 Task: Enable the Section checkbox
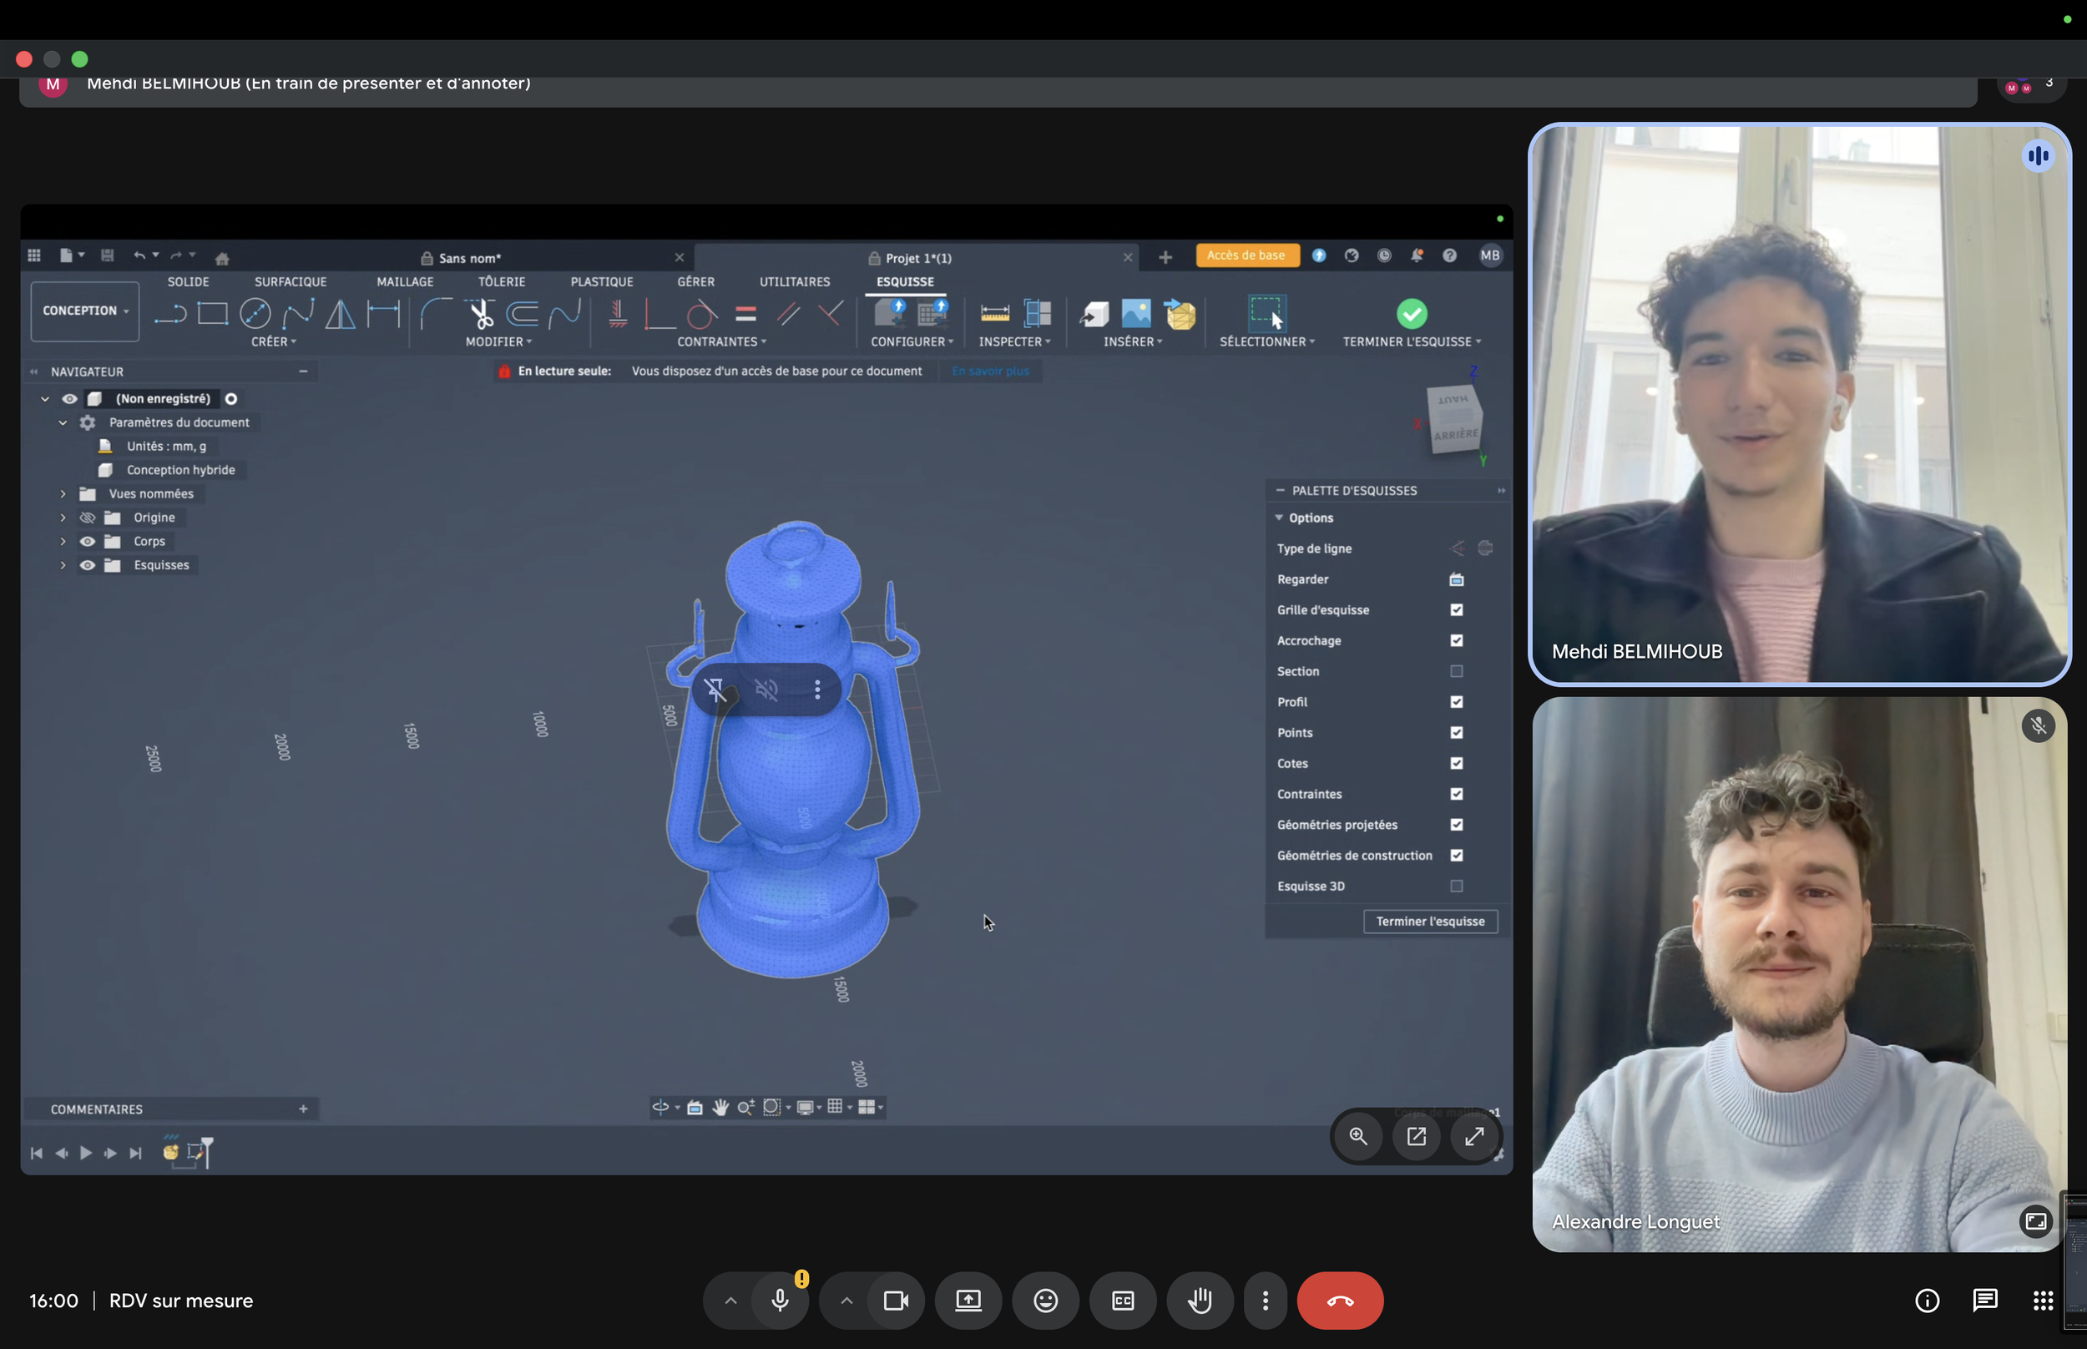[1456, 671]
